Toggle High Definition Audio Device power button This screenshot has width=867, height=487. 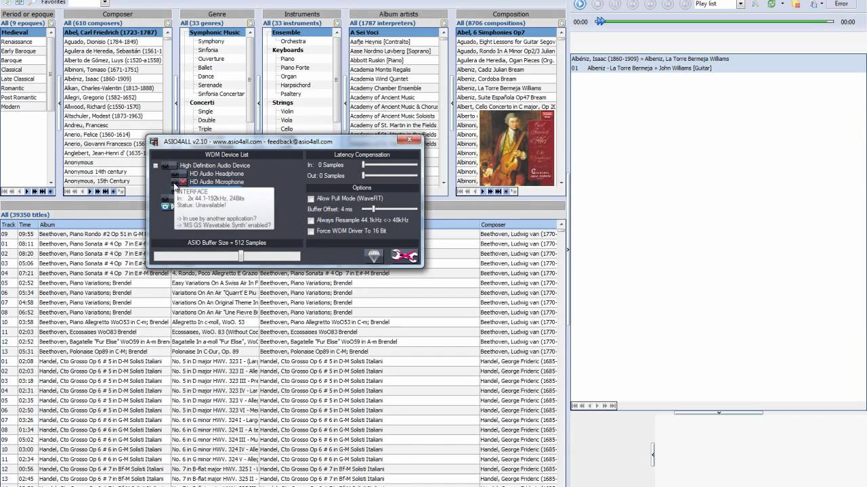point(169,166)
